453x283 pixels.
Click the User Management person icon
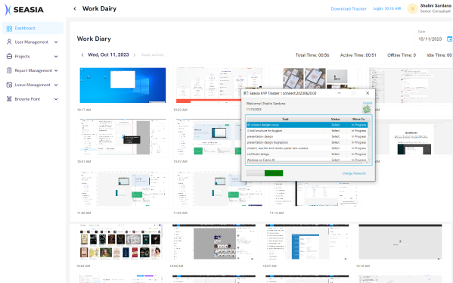(x=9, y=42)
